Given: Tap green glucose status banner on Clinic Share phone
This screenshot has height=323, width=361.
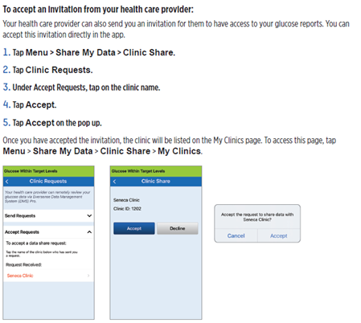Looking at the screenshot, I should [156, 171].
